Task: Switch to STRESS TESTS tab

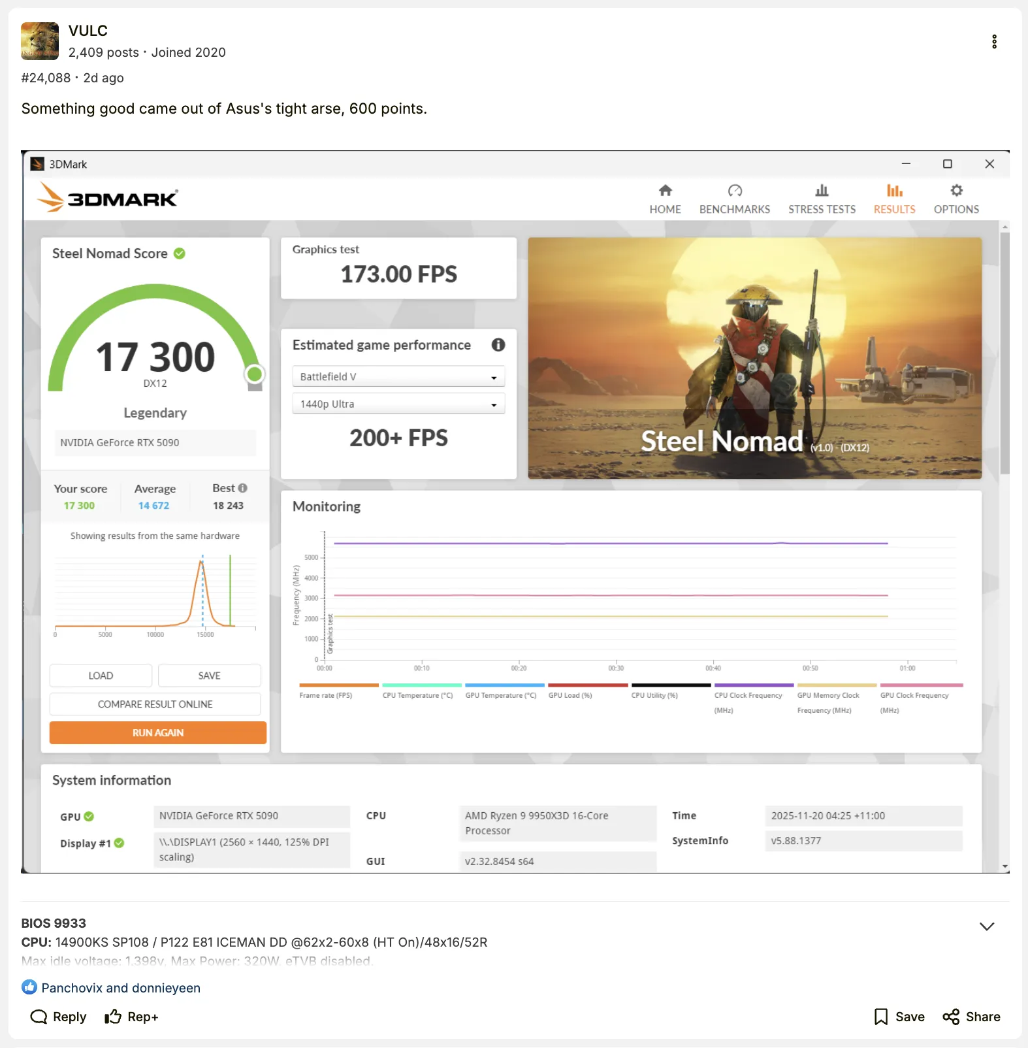Action: [x=822, y=199]
